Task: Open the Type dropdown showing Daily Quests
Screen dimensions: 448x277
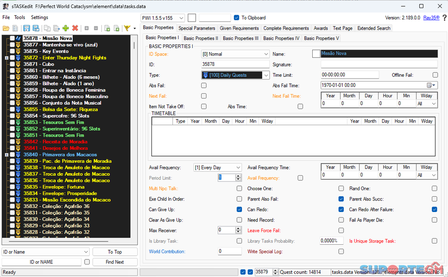Action: (x=266, y=75)
